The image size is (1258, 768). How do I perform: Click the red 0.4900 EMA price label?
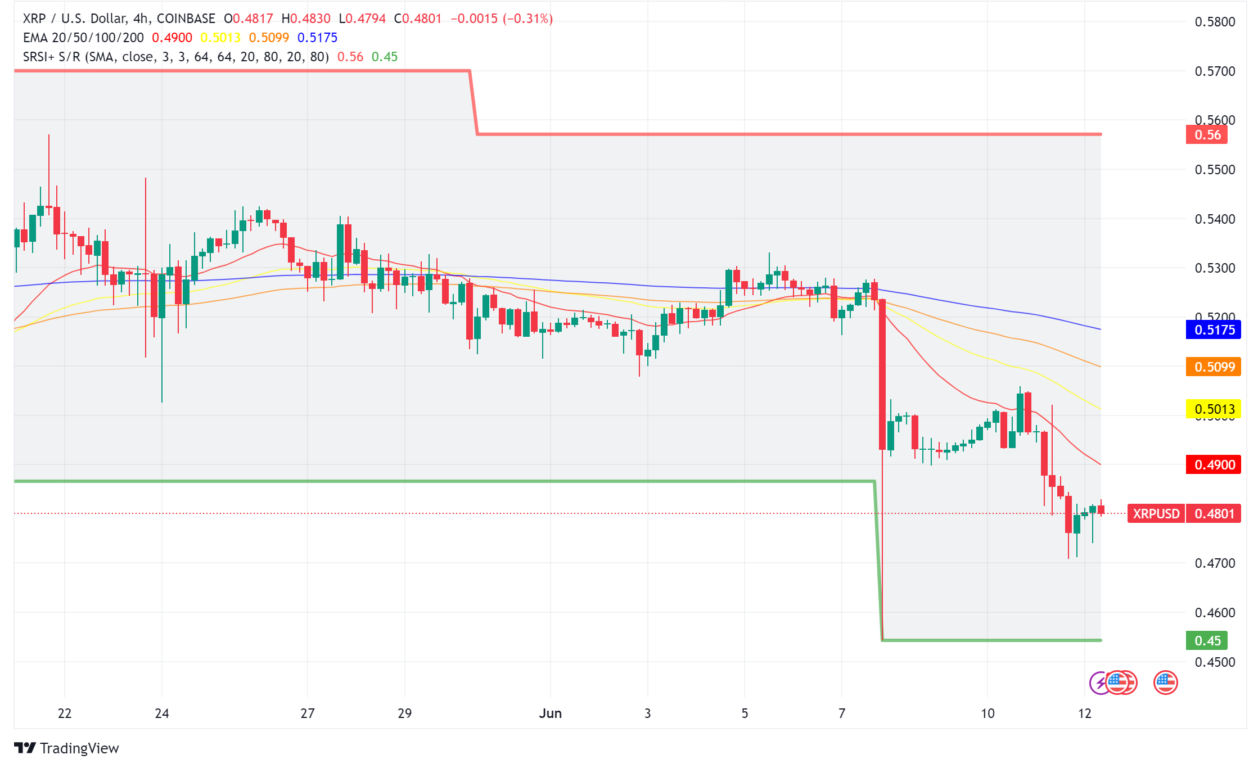pos(1212,465)
